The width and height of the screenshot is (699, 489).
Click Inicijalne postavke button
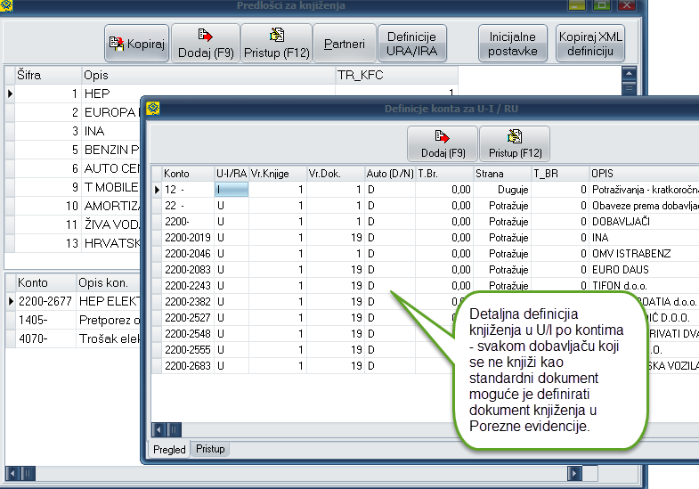513,44
